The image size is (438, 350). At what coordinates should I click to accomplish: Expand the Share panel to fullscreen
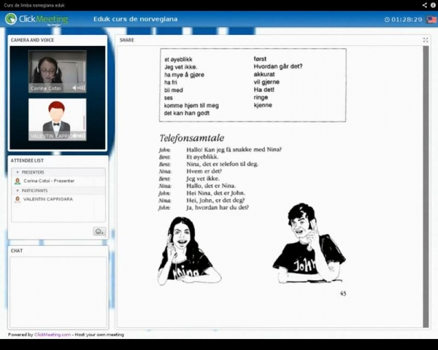(426, 40)
